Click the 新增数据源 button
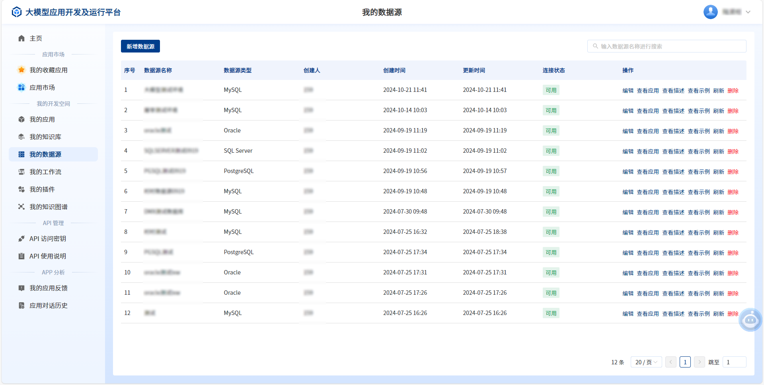 pos(140,47)
